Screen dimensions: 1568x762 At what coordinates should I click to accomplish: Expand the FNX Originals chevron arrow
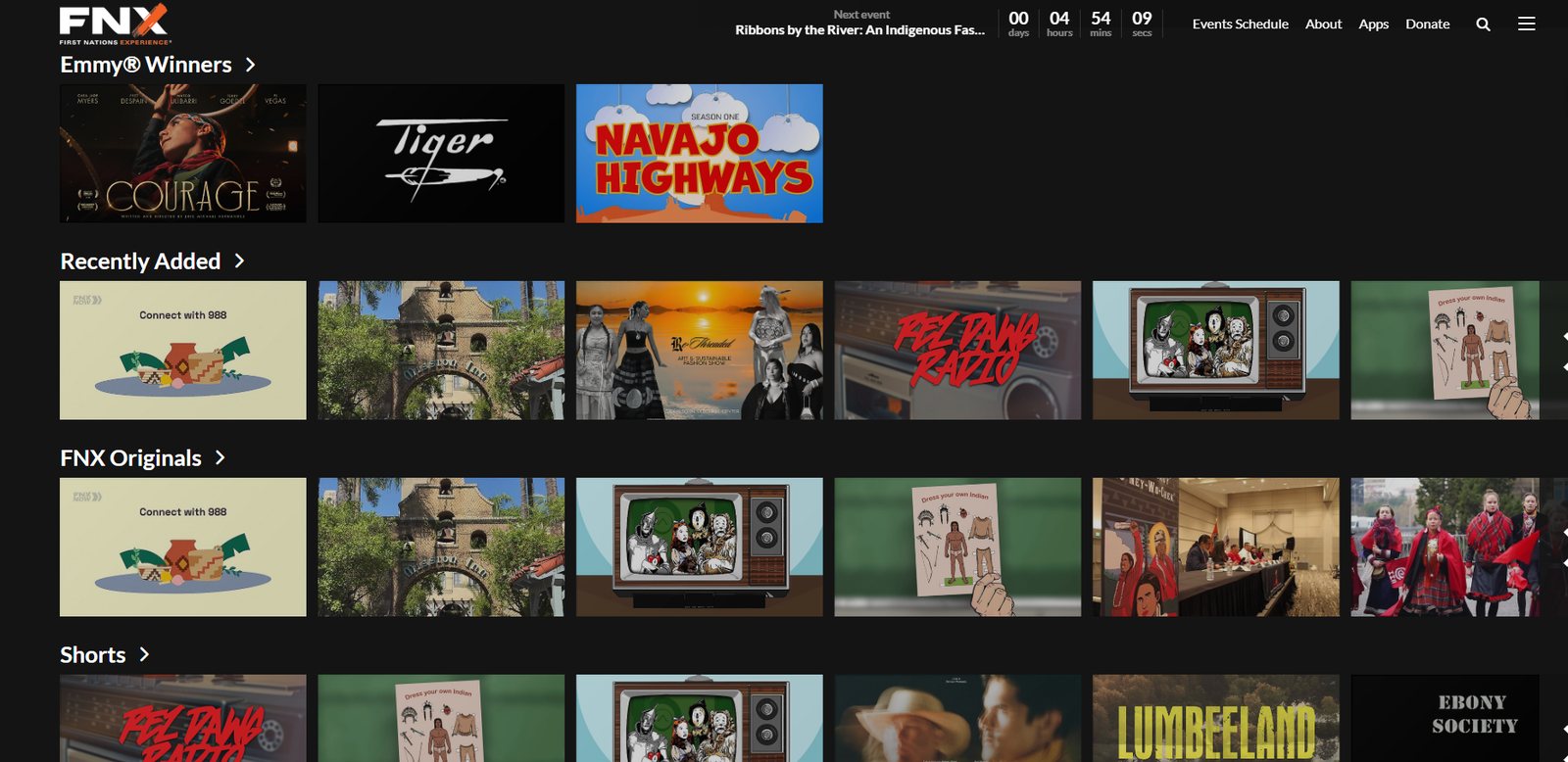click(x=220, y=457)
